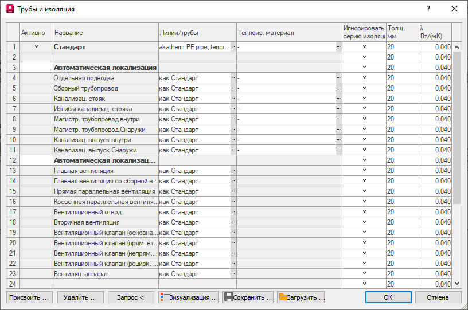468x310 pixels.
Task: Select row header number 12
Action: [13, 160]
